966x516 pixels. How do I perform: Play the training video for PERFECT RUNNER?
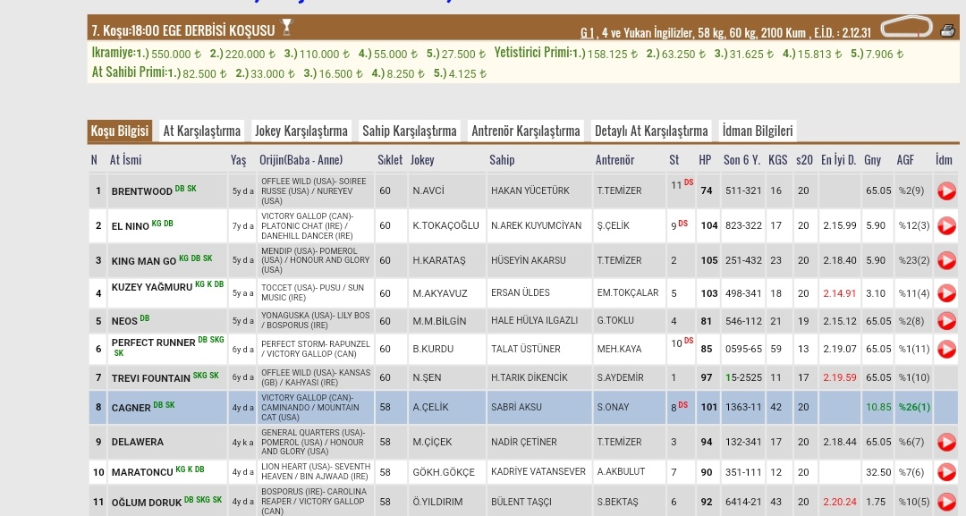click(x=946, y=349)
